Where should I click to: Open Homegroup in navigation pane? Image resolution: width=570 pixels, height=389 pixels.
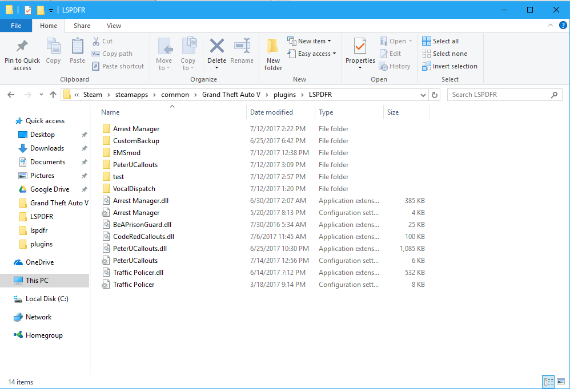pos(44,335)
